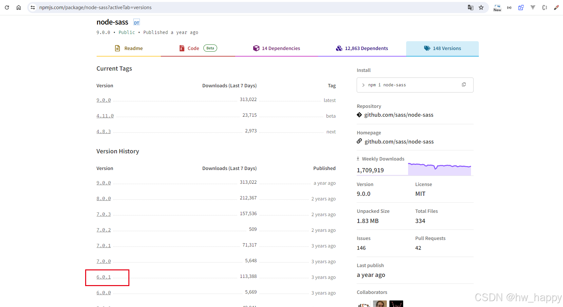The height and width of the screenshot is (307, 563).
Task: Click the 1,709,919 weekly downloads number
Action: pos(370,170)
